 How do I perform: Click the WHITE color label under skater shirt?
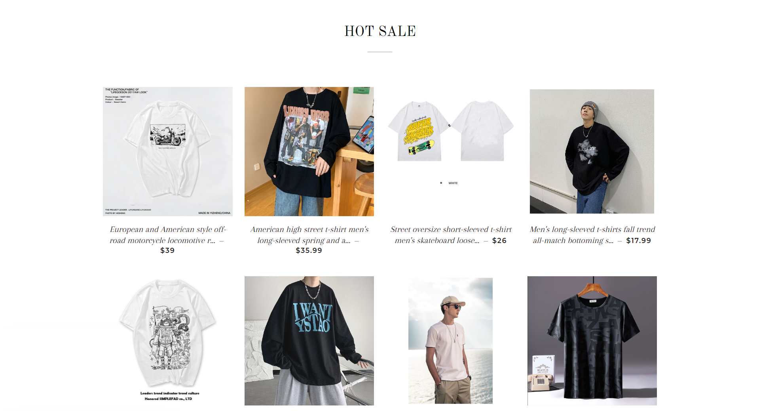click(453, 183)
